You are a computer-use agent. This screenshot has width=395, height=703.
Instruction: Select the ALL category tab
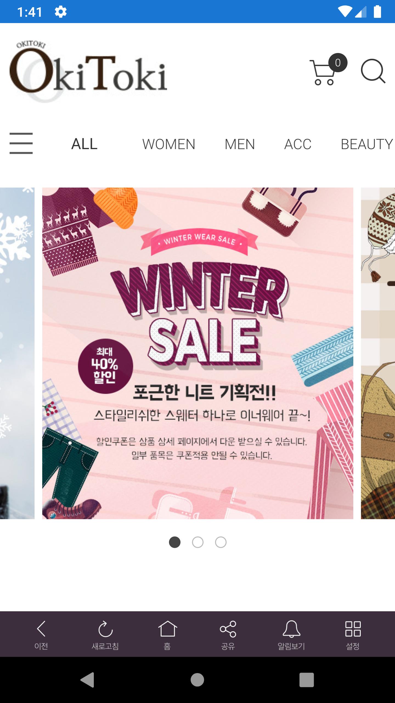[84, 144]
